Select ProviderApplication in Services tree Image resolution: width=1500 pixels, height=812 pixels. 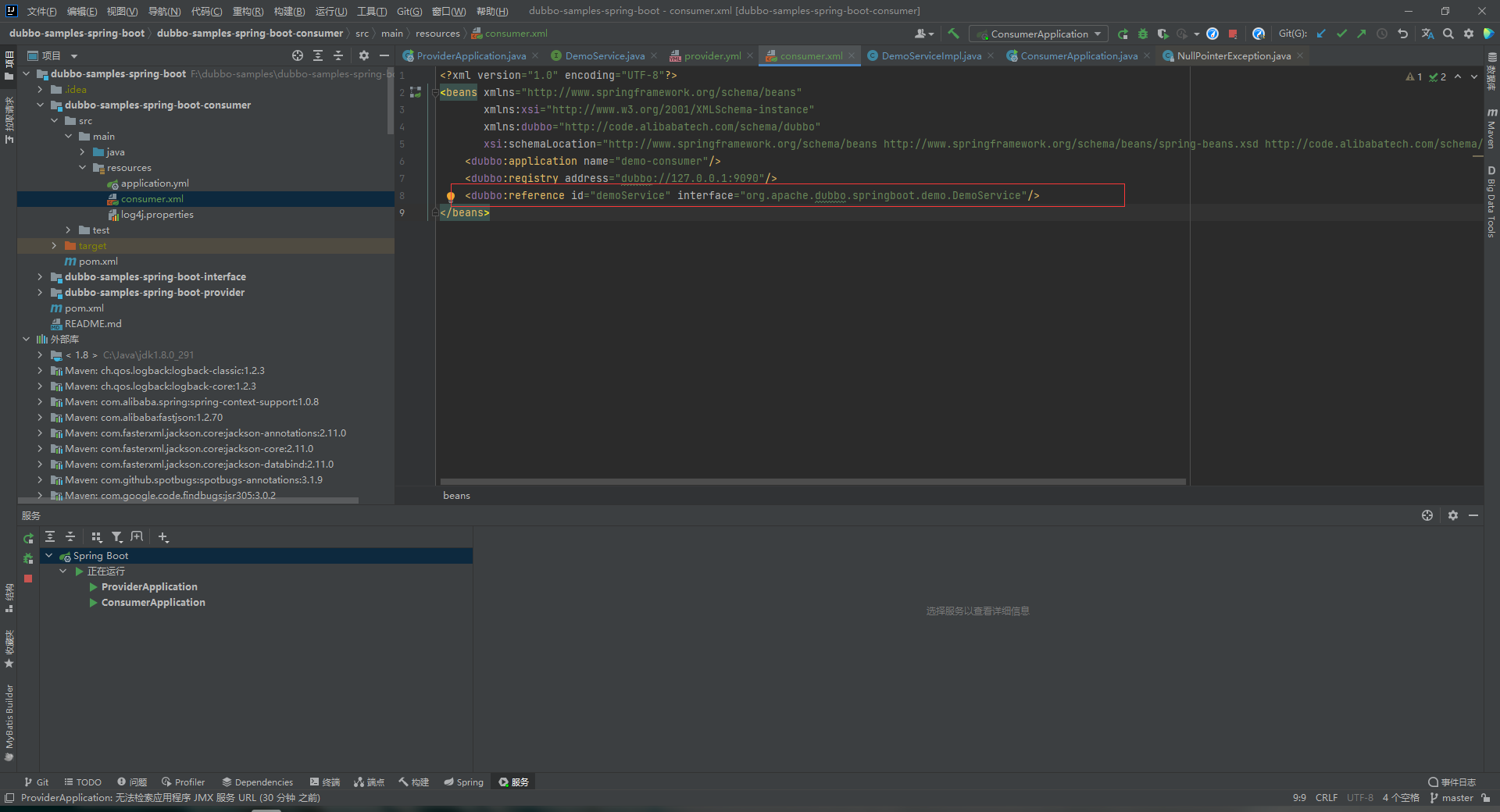[x=149, y=586]
